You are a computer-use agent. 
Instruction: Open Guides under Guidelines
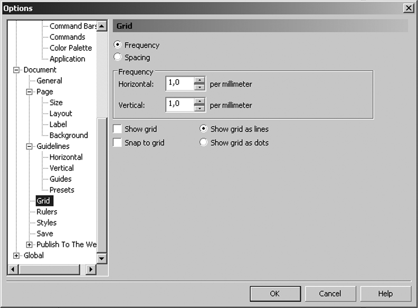pyautogui.click(x=61, y=179)
